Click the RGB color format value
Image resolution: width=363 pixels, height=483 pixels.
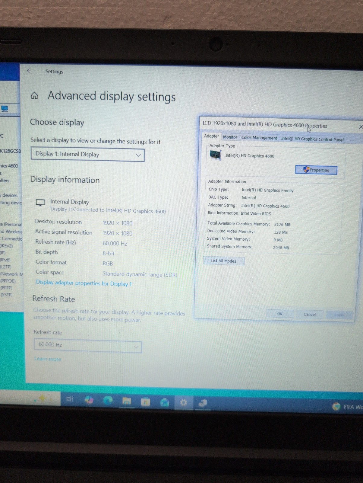(108, 263)
